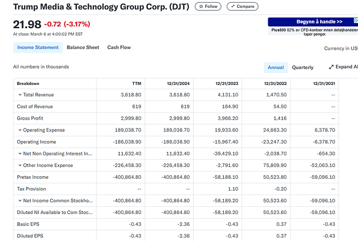Click the '12/31/2021' column header
Screen dimensions: 358x241
point(324,83)
